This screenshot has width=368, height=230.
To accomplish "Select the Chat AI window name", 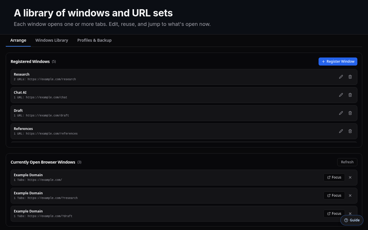I will [x=20, y=93].
